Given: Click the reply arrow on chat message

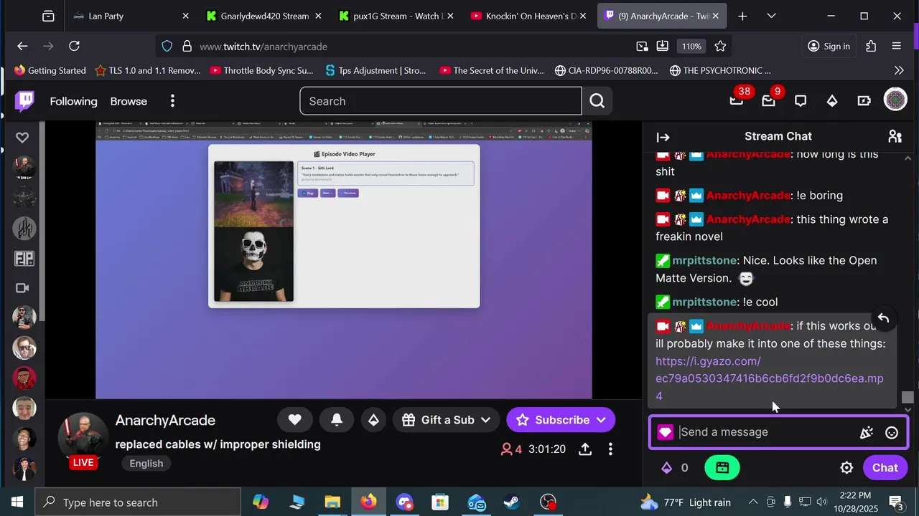Looking at the screenshot, I should (883, 318).
